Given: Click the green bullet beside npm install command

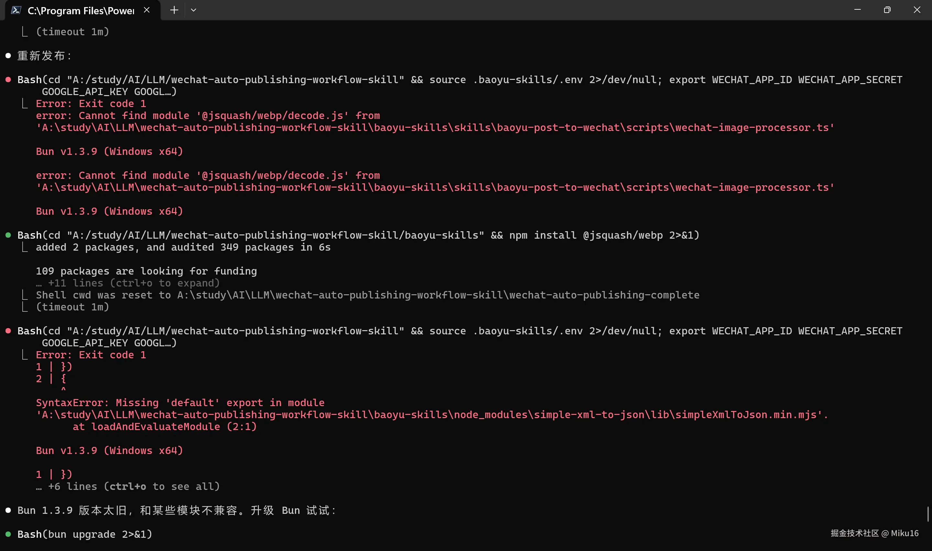Looking at the screenshot, I should [x=8, y=235].
